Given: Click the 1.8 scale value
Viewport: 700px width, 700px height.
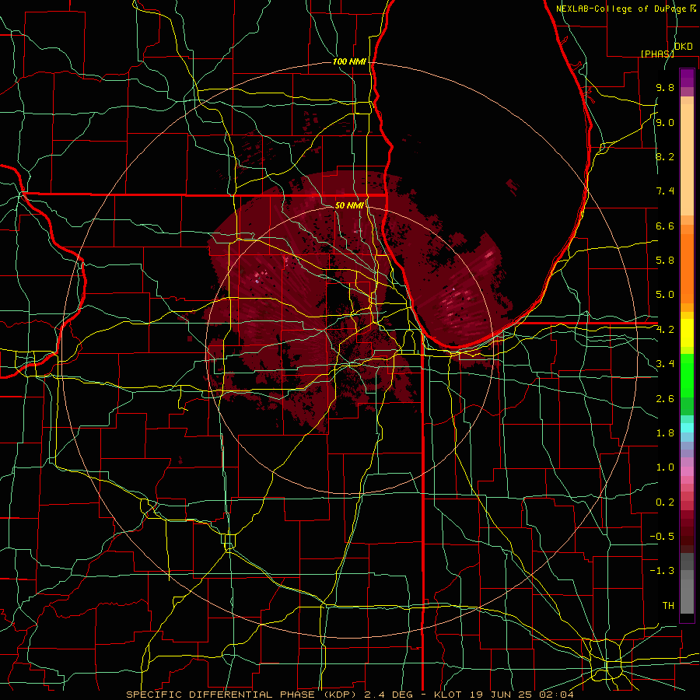Looking at the screenshot, I should 665,433.
